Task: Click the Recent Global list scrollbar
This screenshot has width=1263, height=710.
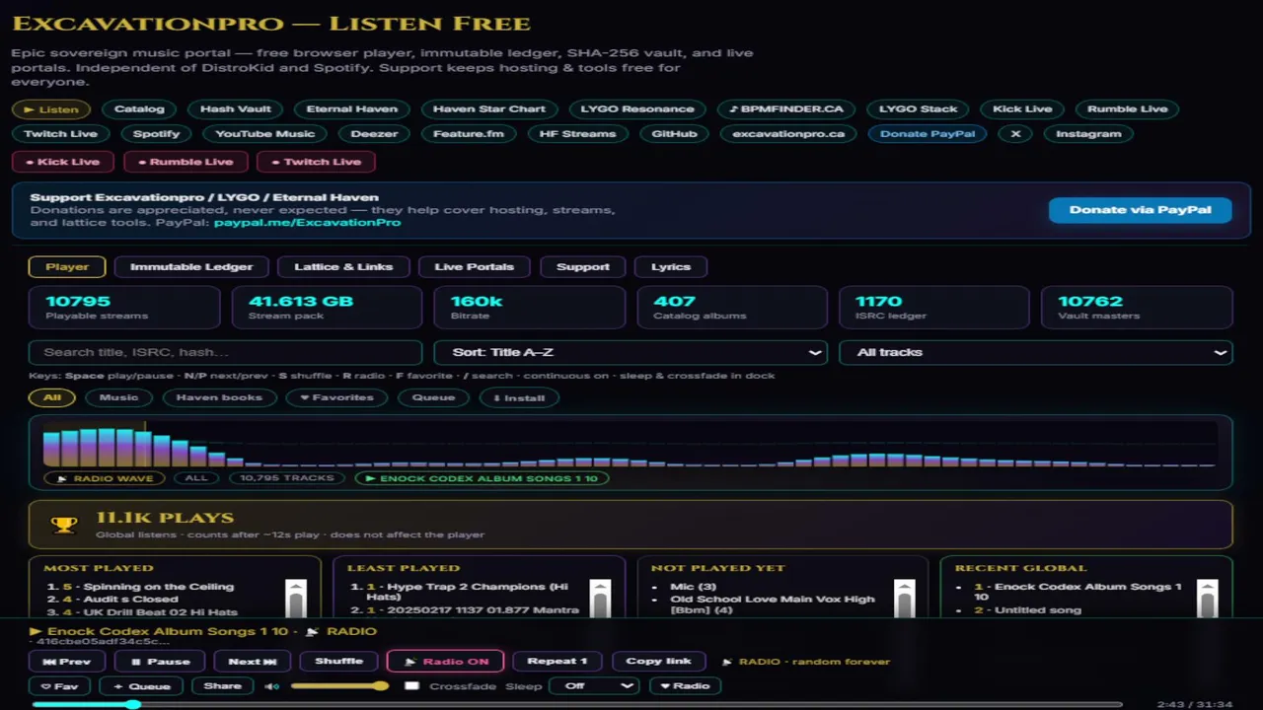Action: click(x=1207, y=599)
